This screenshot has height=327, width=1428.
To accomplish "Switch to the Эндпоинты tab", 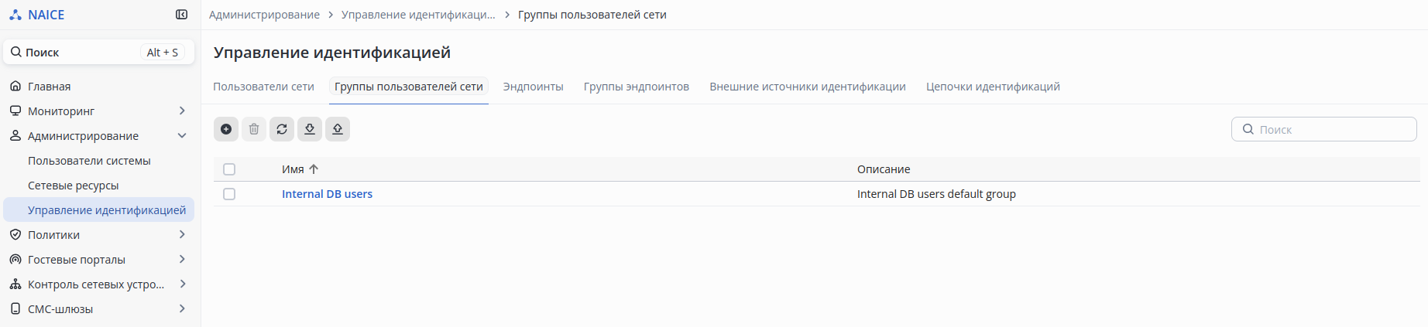I will coord(533,87).
